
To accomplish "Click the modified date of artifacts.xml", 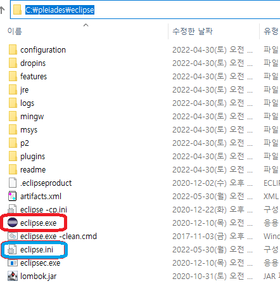I will coord(212,197).
